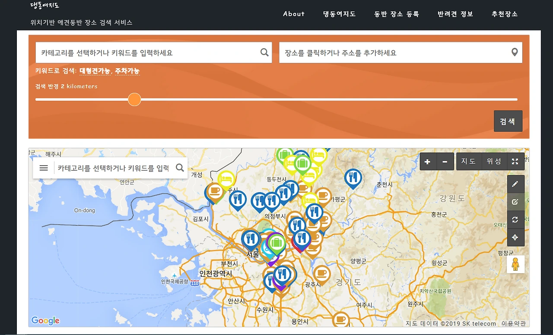The width and height of the screenshot is (553, 335).
Task: Select the 주차가능 keyword link
Action: 127,71
